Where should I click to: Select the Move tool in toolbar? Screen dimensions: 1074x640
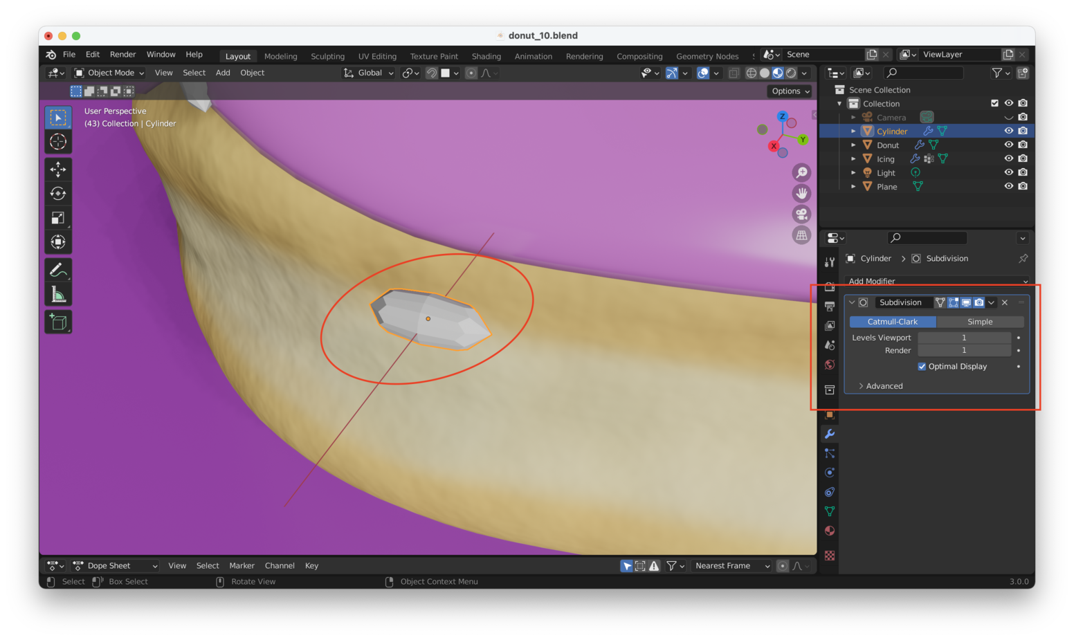(x=58, y=170)
